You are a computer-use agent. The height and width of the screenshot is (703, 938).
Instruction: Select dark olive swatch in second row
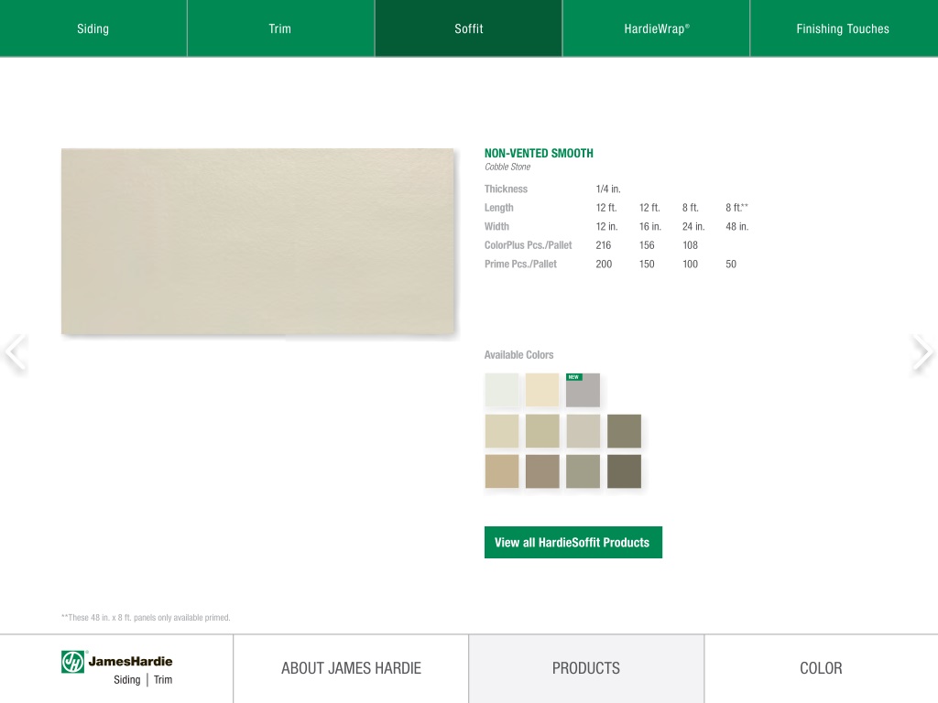(x=624, y=431)
